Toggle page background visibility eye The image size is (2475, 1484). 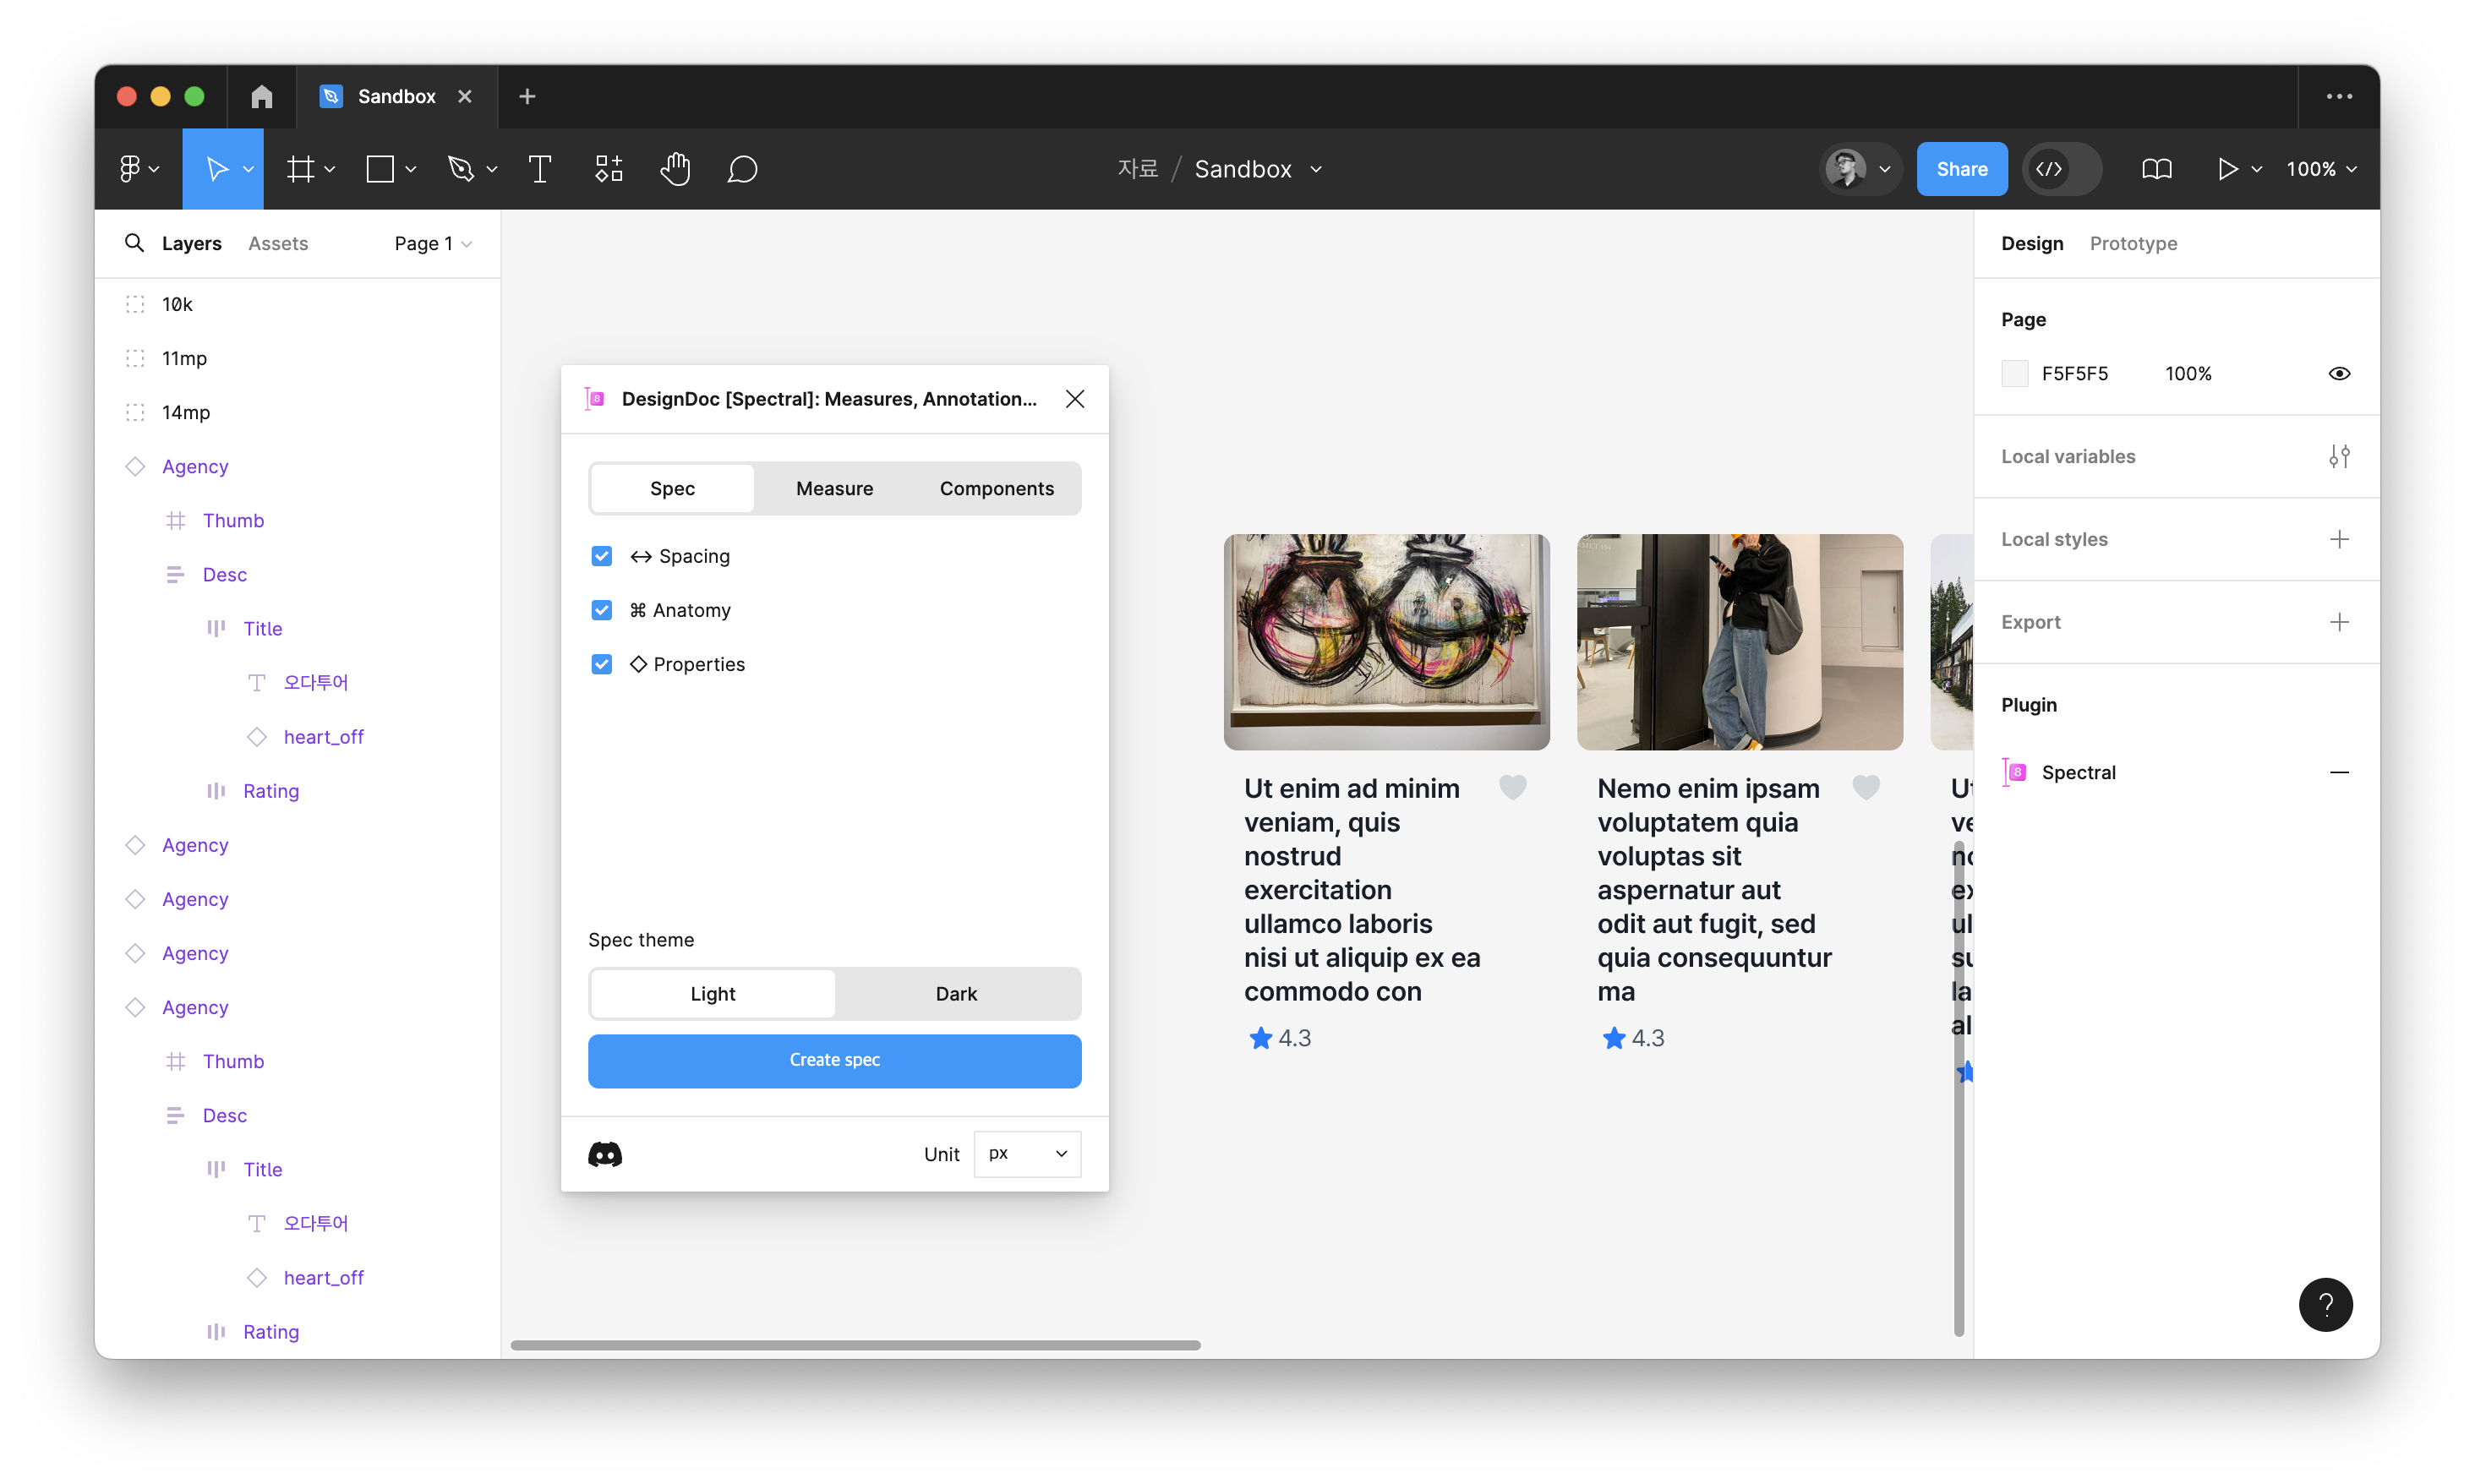click(x=2338, y=373)
